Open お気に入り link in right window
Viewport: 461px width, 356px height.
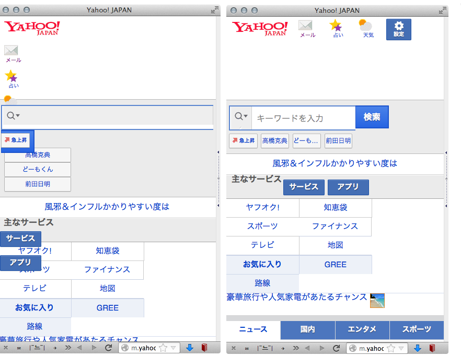[262, 265]
